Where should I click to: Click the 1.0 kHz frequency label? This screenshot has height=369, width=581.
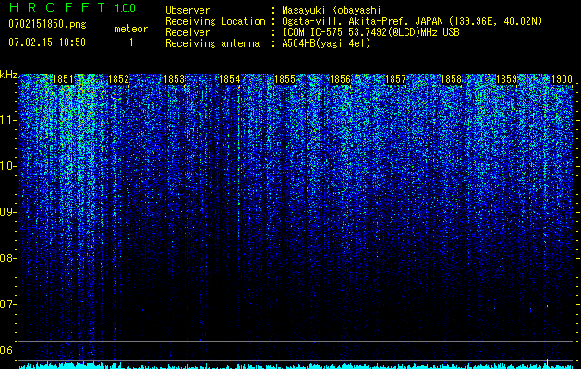(7, 166)
